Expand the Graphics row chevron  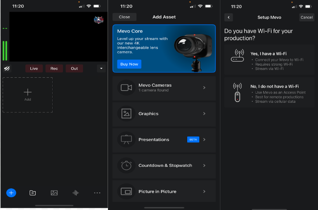pos(204,114)
